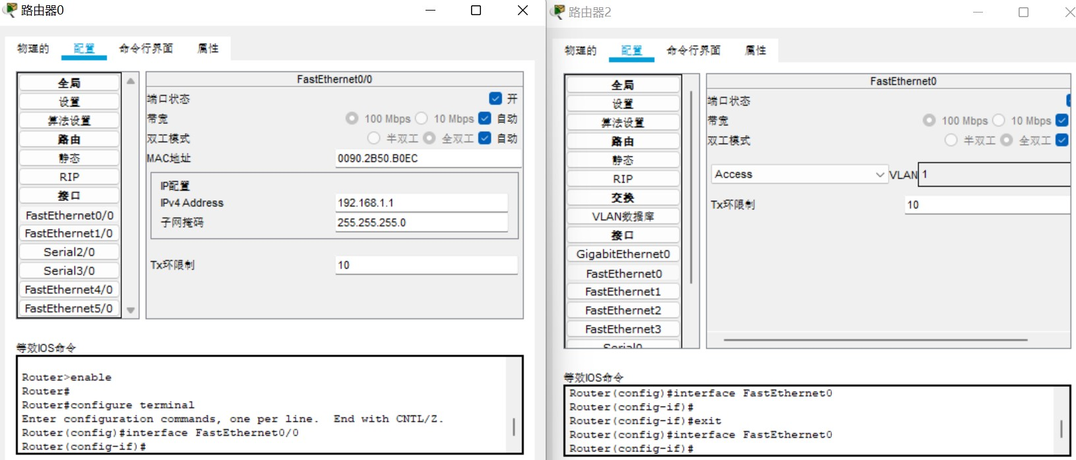Click the IPv4 Address field 192.168.1.1
The image size is (1076, 460).
(422, 203)
